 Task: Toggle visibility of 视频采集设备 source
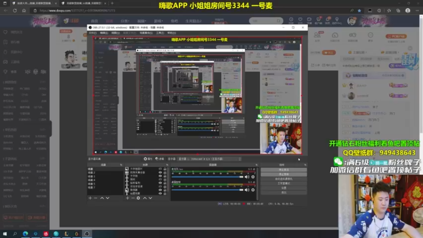(x=160, y=172)
